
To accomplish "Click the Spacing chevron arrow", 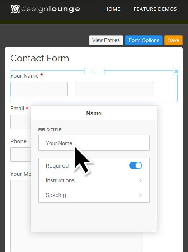I will (x=140, y=195).
